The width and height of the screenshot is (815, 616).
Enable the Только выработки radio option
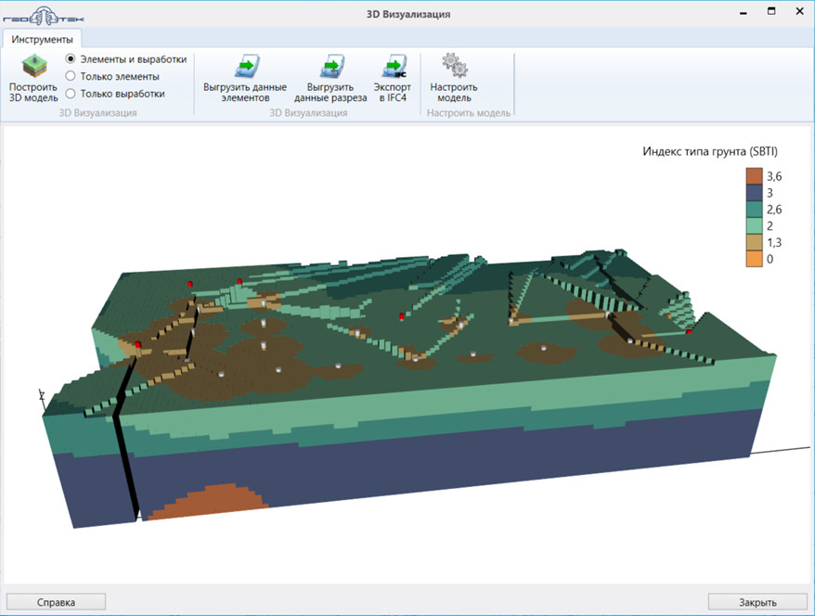click(71, 93)
